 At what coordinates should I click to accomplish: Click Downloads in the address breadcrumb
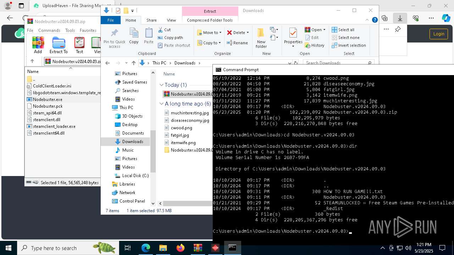[x=185, y=63]
